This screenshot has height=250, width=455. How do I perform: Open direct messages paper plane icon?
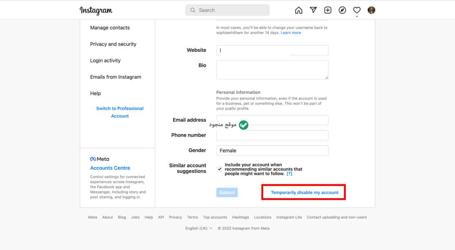coord(313,10)
